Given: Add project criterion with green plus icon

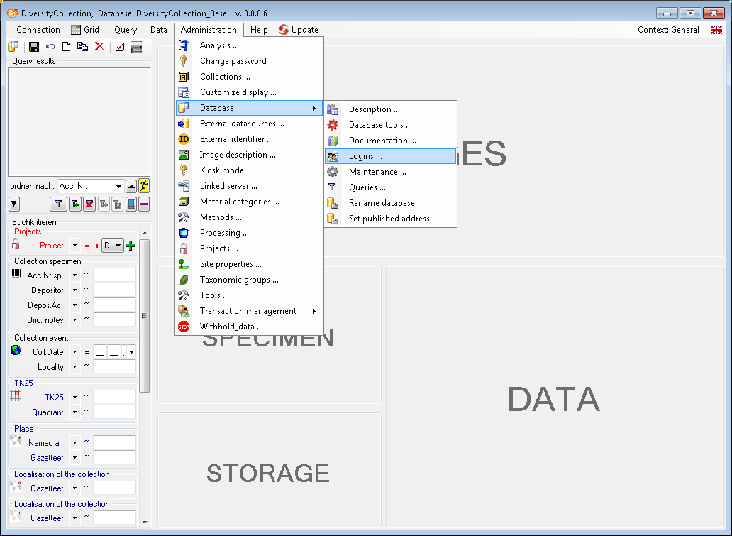Looking at the screenshot, I should point(131,246).
